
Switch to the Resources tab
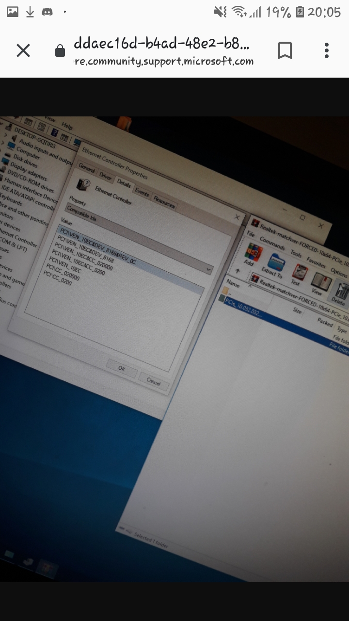pyautogui.click(x=164, y=201)
